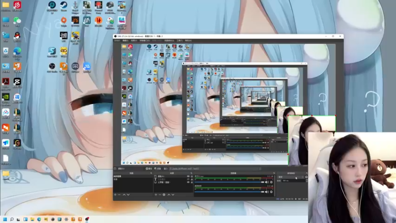Launch CapCut desktop shortcut
This screenshot has height=223, width=396.
17,82
